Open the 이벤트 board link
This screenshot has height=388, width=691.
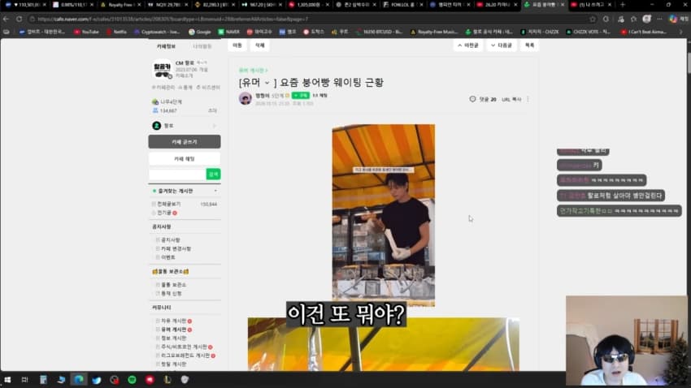tap(168, 257)
